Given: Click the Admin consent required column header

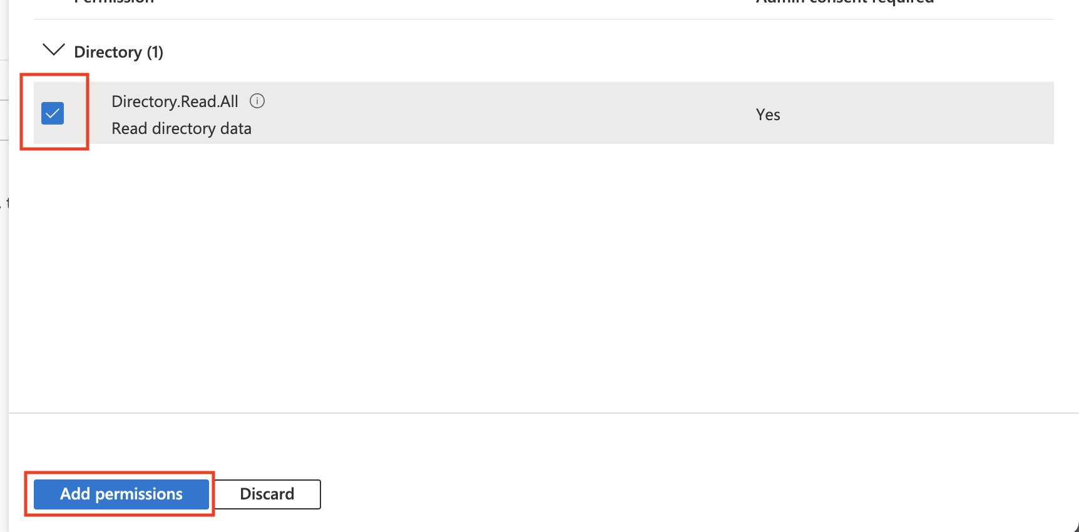Looking at the screenshot, I should [845, 2].
